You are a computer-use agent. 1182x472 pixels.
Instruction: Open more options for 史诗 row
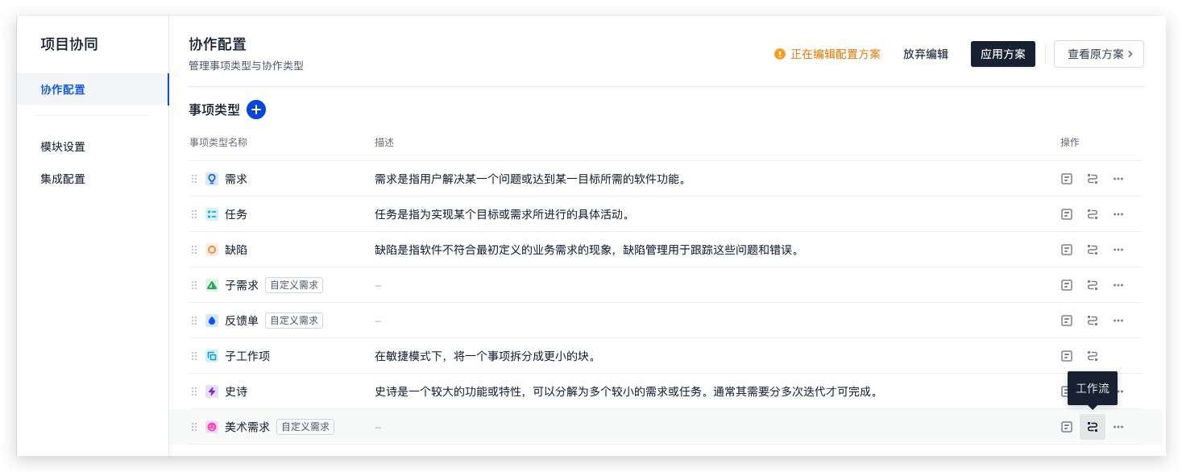coord(1121,391)
